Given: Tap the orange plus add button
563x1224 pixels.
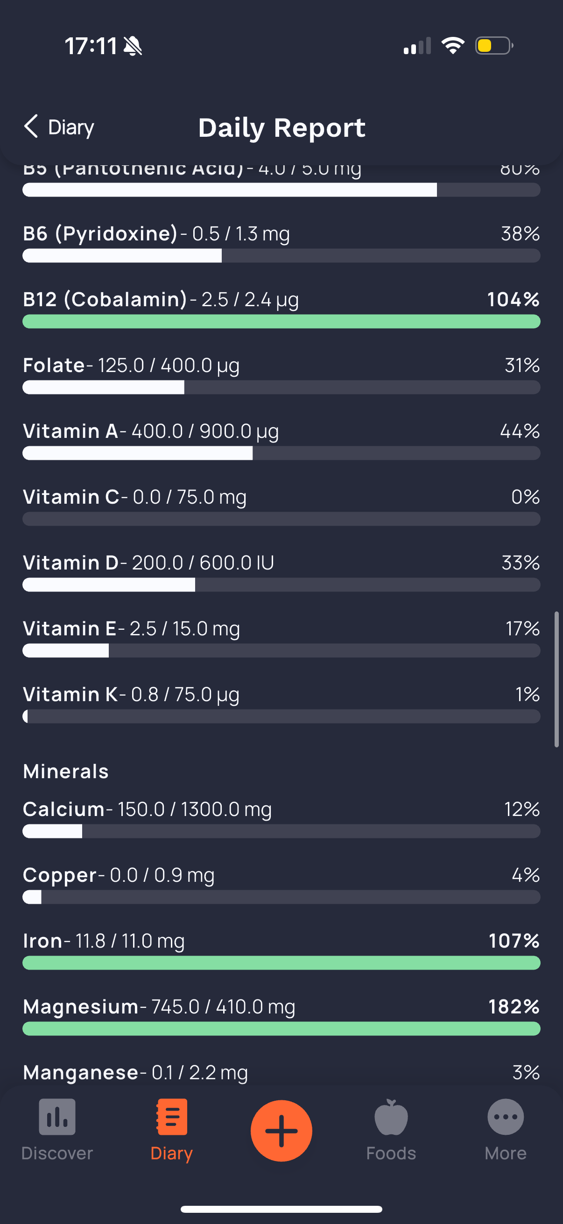Looking at the screenshot, I should (281, 1131).
